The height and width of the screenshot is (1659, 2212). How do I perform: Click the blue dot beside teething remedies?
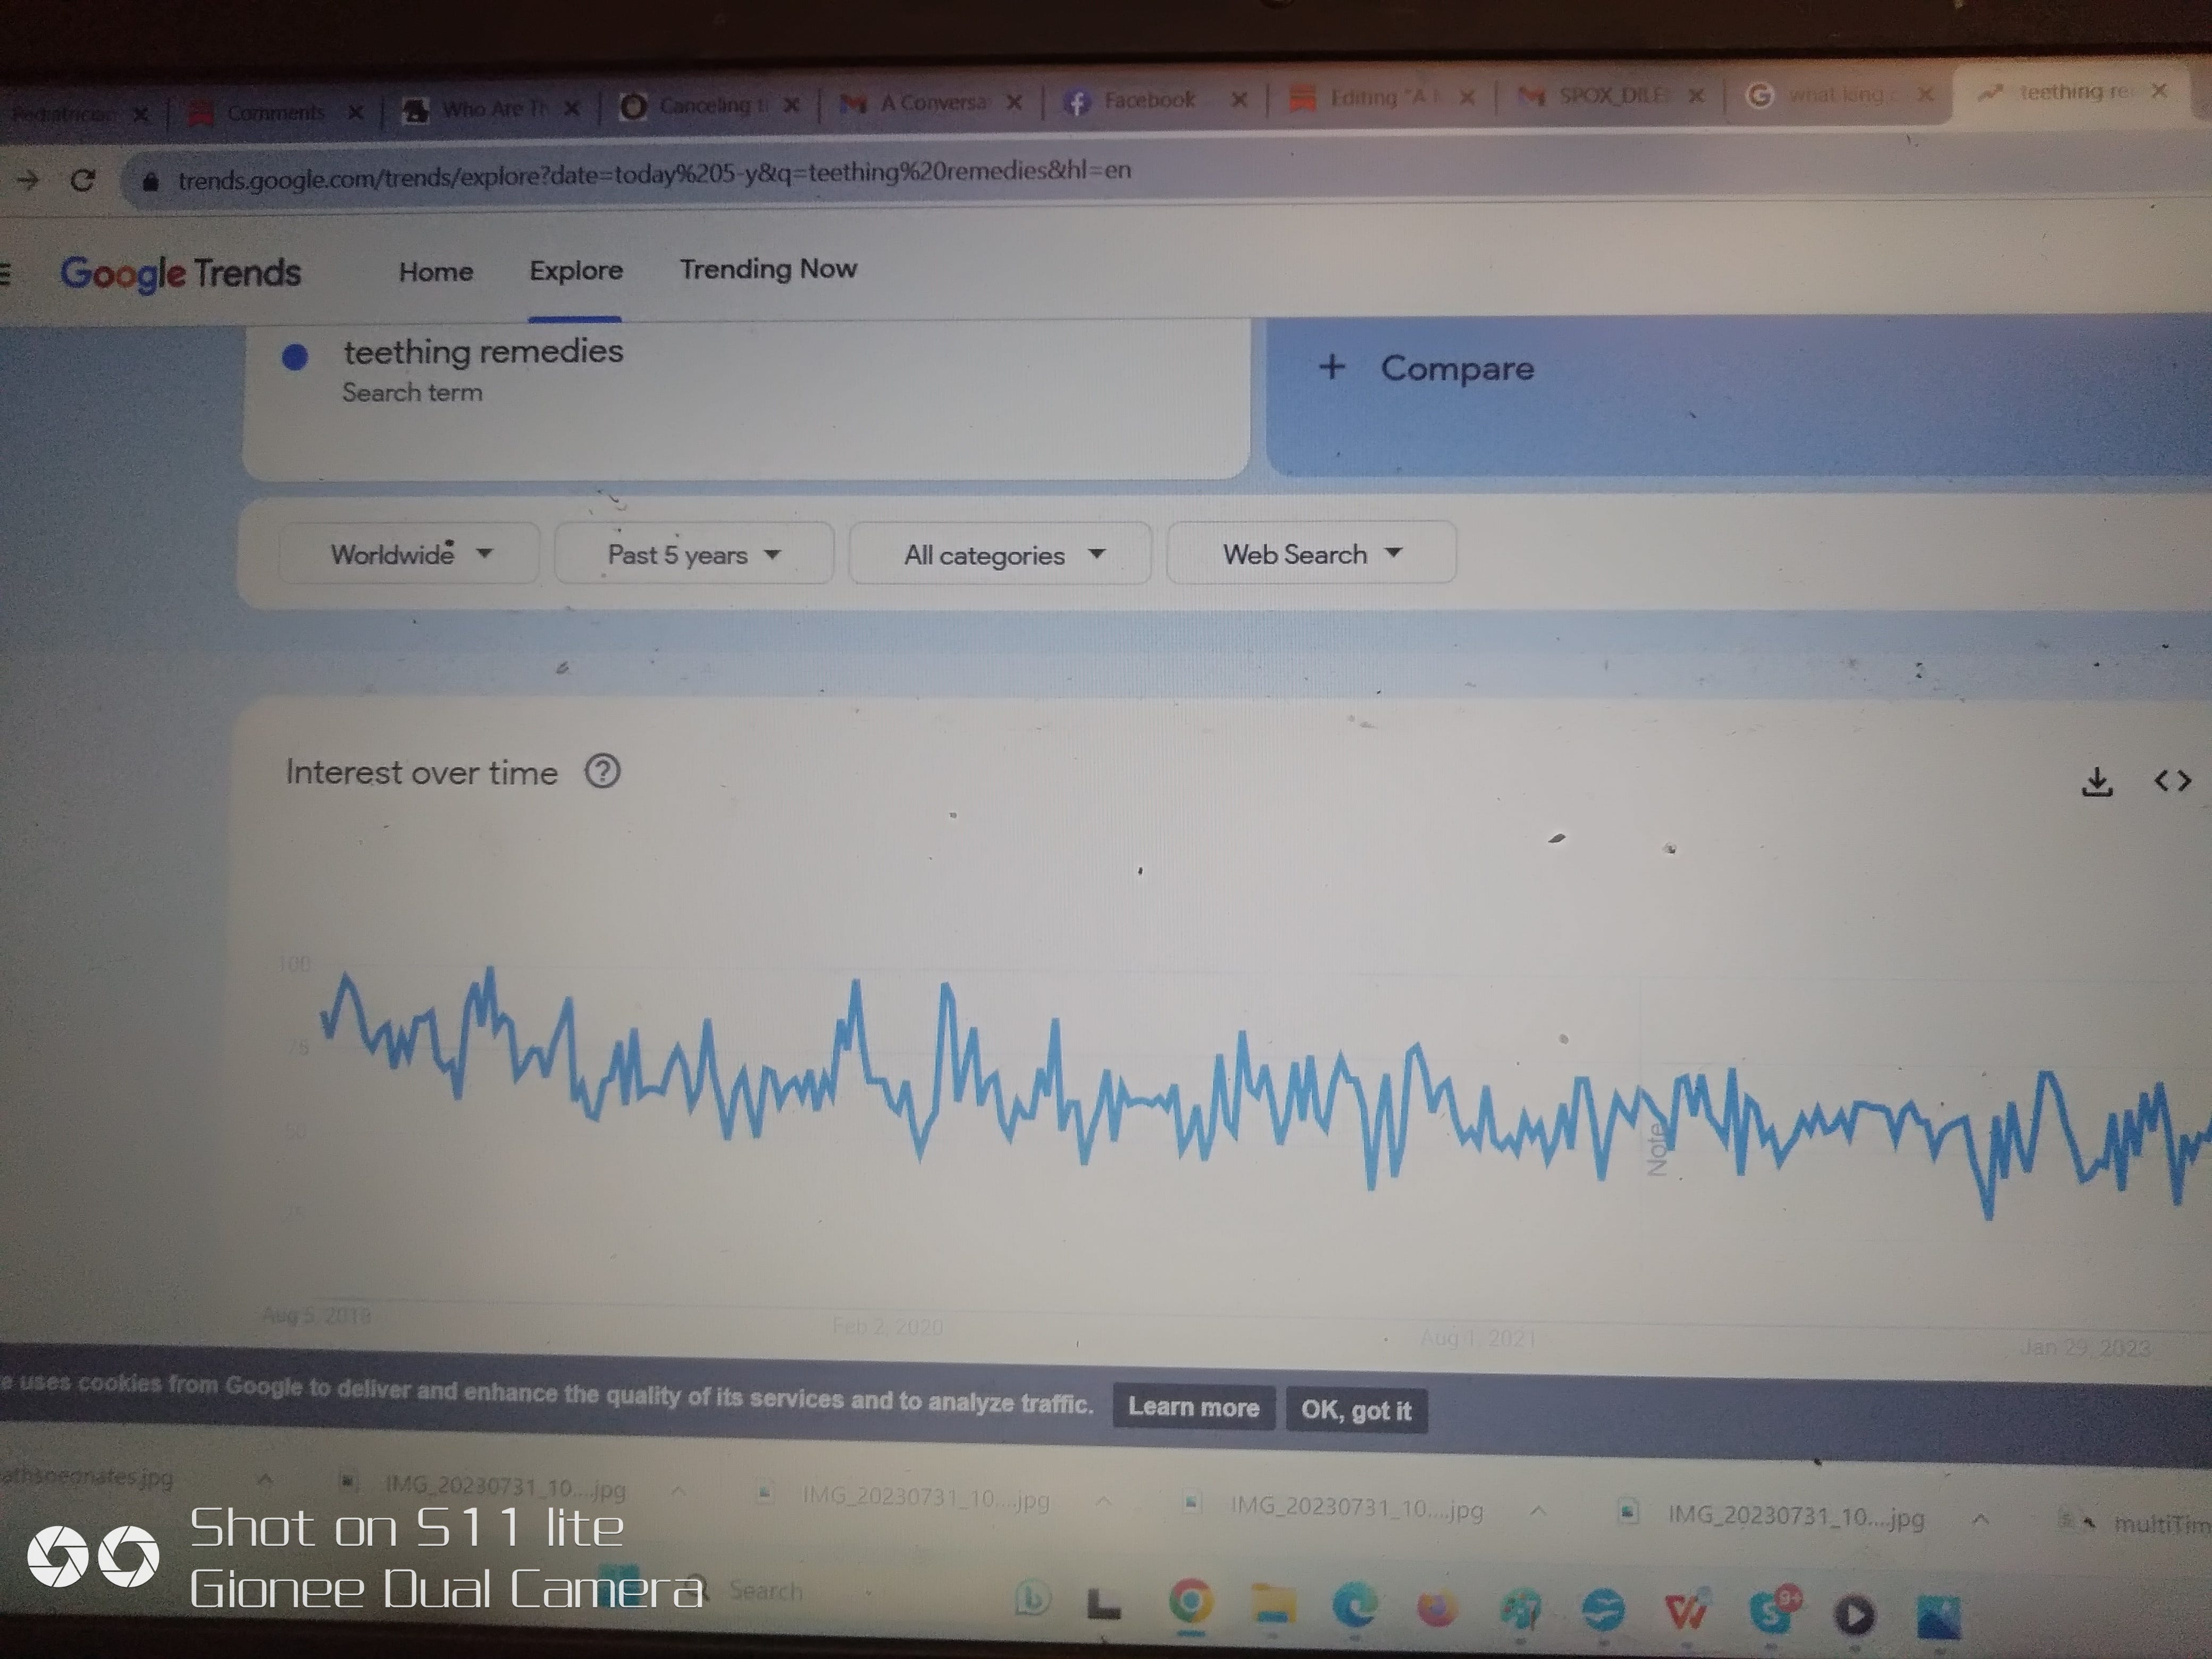point(294,356)
